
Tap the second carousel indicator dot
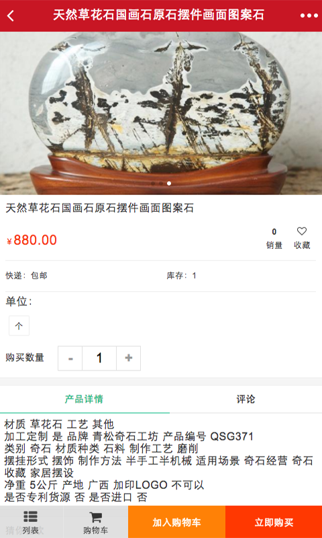161,184
